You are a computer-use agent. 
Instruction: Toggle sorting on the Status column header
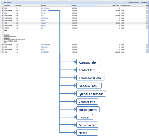pos(84,6)
